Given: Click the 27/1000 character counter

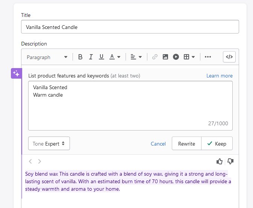Looking at the screenshot, I should pyautogui.click(x=218, y=123).
